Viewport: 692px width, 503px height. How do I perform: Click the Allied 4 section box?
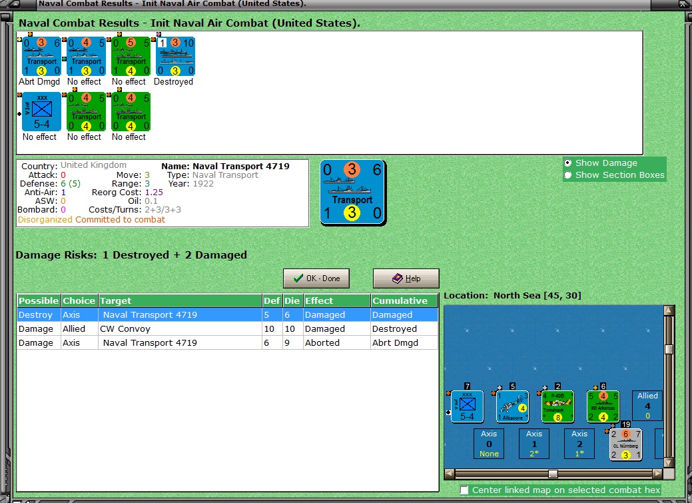647,406
